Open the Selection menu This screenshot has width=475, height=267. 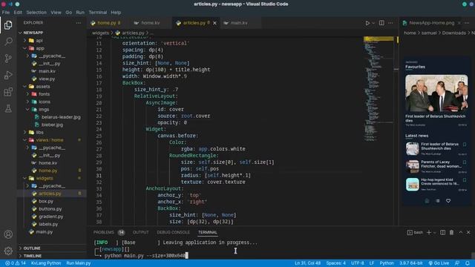[x=36, y=13]
